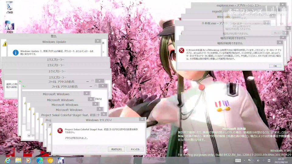The image size is (292, 164).
Task: Switch the 中 input method indicator
Action: (264, 160)
